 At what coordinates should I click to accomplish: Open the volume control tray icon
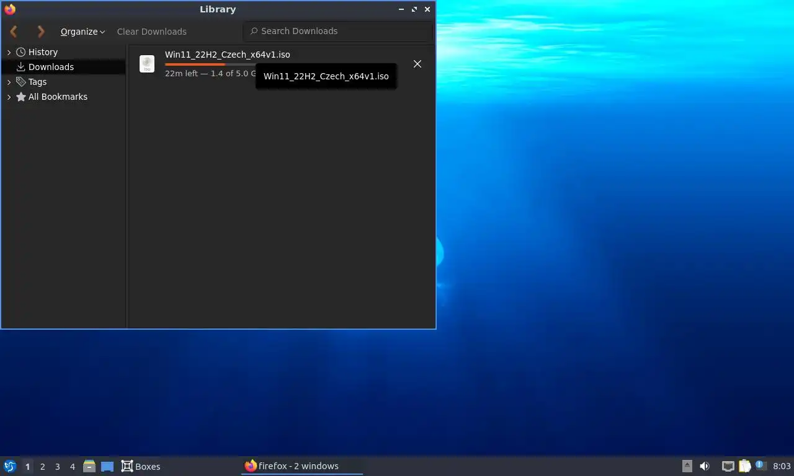pos(705,466)
